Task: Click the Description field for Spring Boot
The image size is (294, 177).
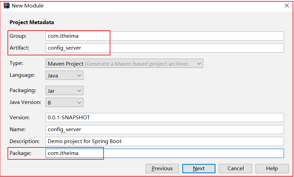Action: pos(165,141)
